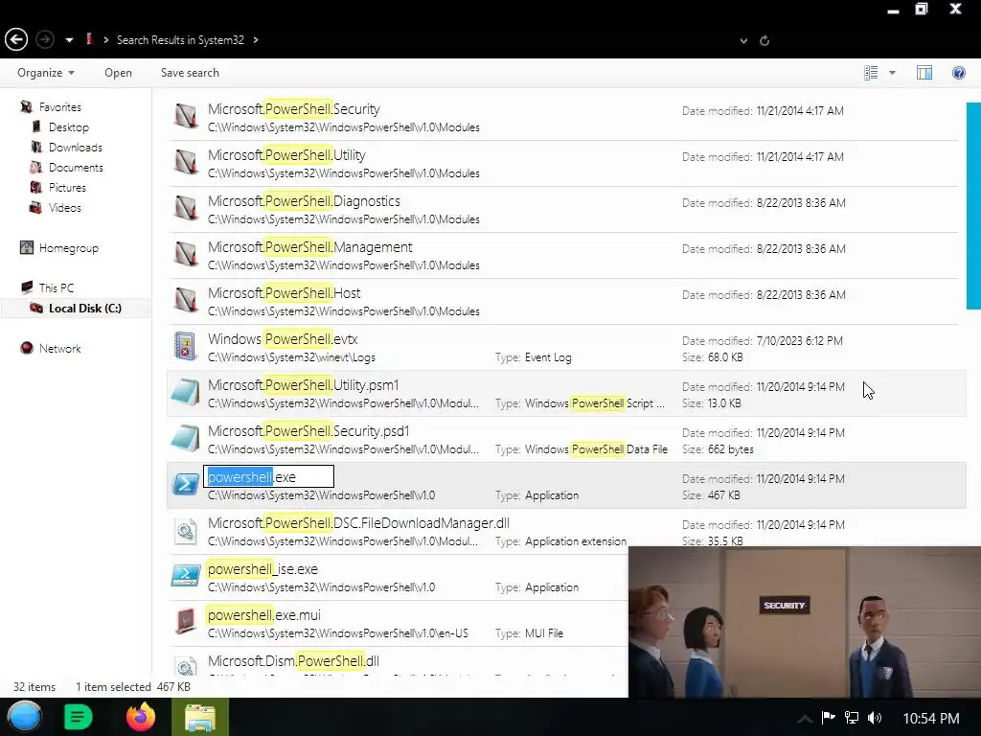Click the Microsoft.PowerShell.Management folder icon

pos(186,254)
